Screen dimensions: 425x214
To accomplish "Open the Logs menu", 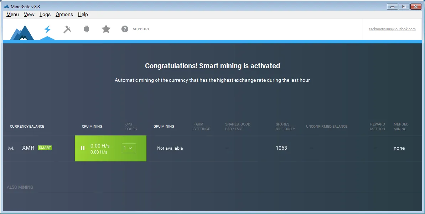I will pos(45,14).
